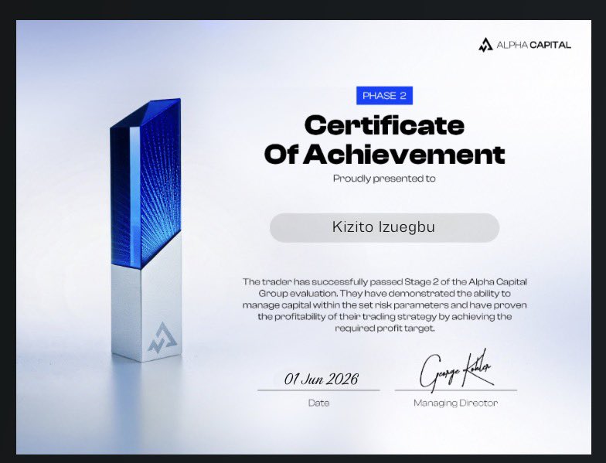The width and height of the screenshot is (606, 463).
Task: Click the Certificate Of Achievement heading
Action: (x=385, y=139)
